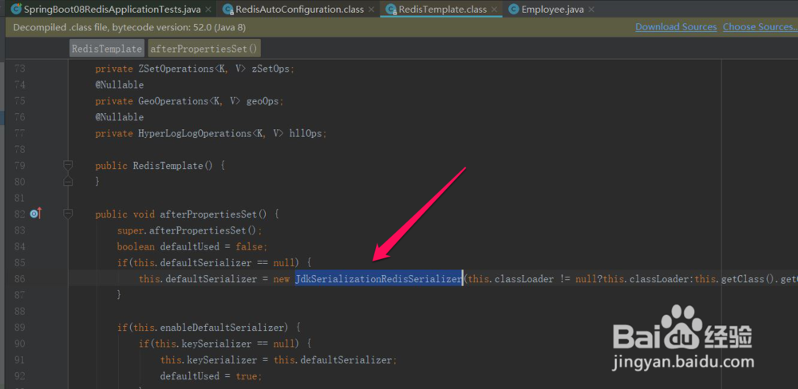Click the Java class icon on Employee.java tab
Screen dimensions: 798x389
pos(514,9)
